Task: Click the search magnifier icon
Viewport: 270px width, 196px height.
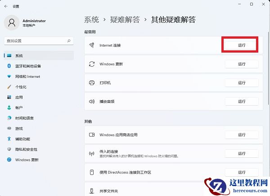Action: (x=69, y=41)
